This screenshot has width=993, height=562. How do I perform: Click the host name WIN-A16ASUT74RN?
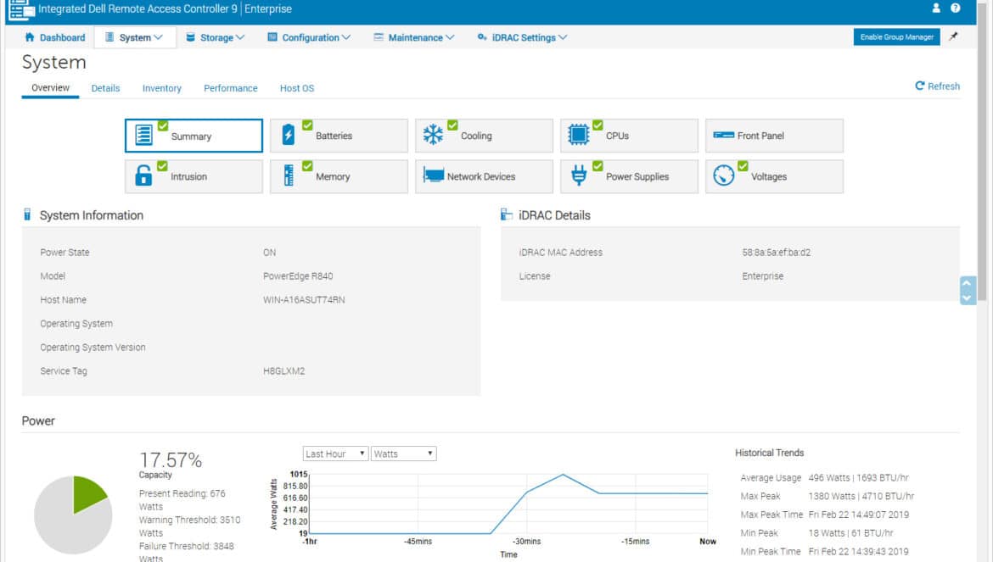[x=304, y=300]
